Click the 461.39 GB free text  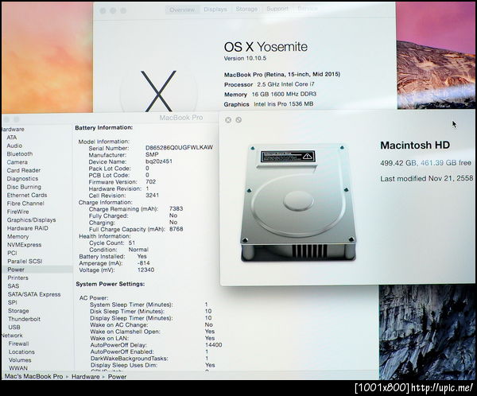446,163
